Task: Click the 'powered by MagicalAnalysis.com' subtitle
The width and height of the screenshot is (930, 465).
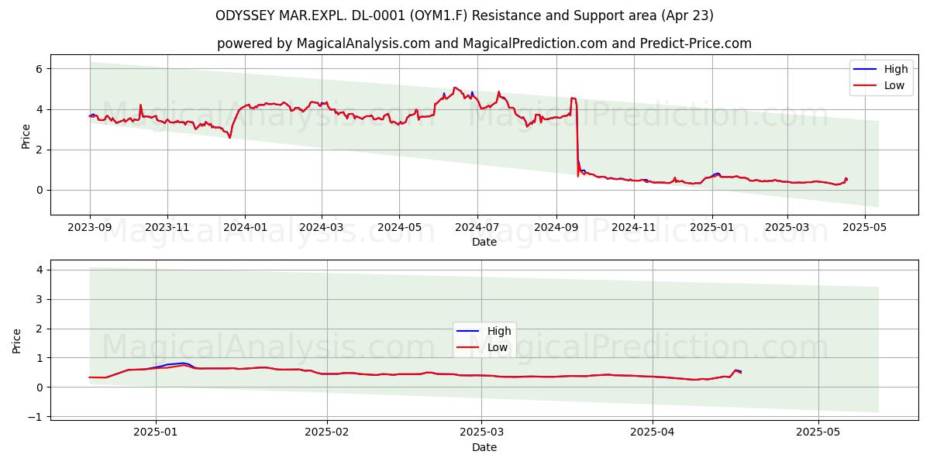Action: 484,43
